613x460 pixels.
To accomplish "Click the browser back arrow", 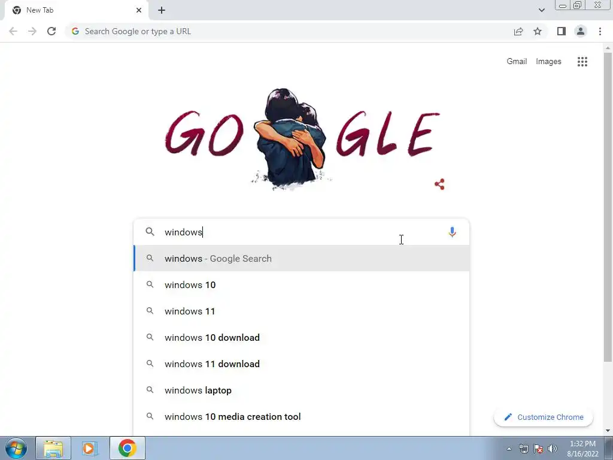I will (x=13, y=31).
